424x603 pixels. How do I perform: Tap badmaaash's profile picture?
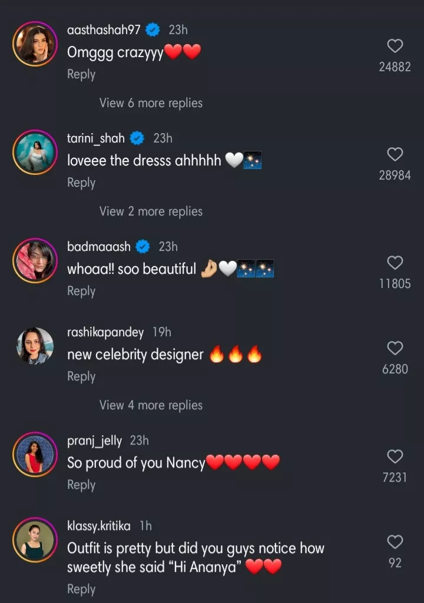[x=35, y=261]
